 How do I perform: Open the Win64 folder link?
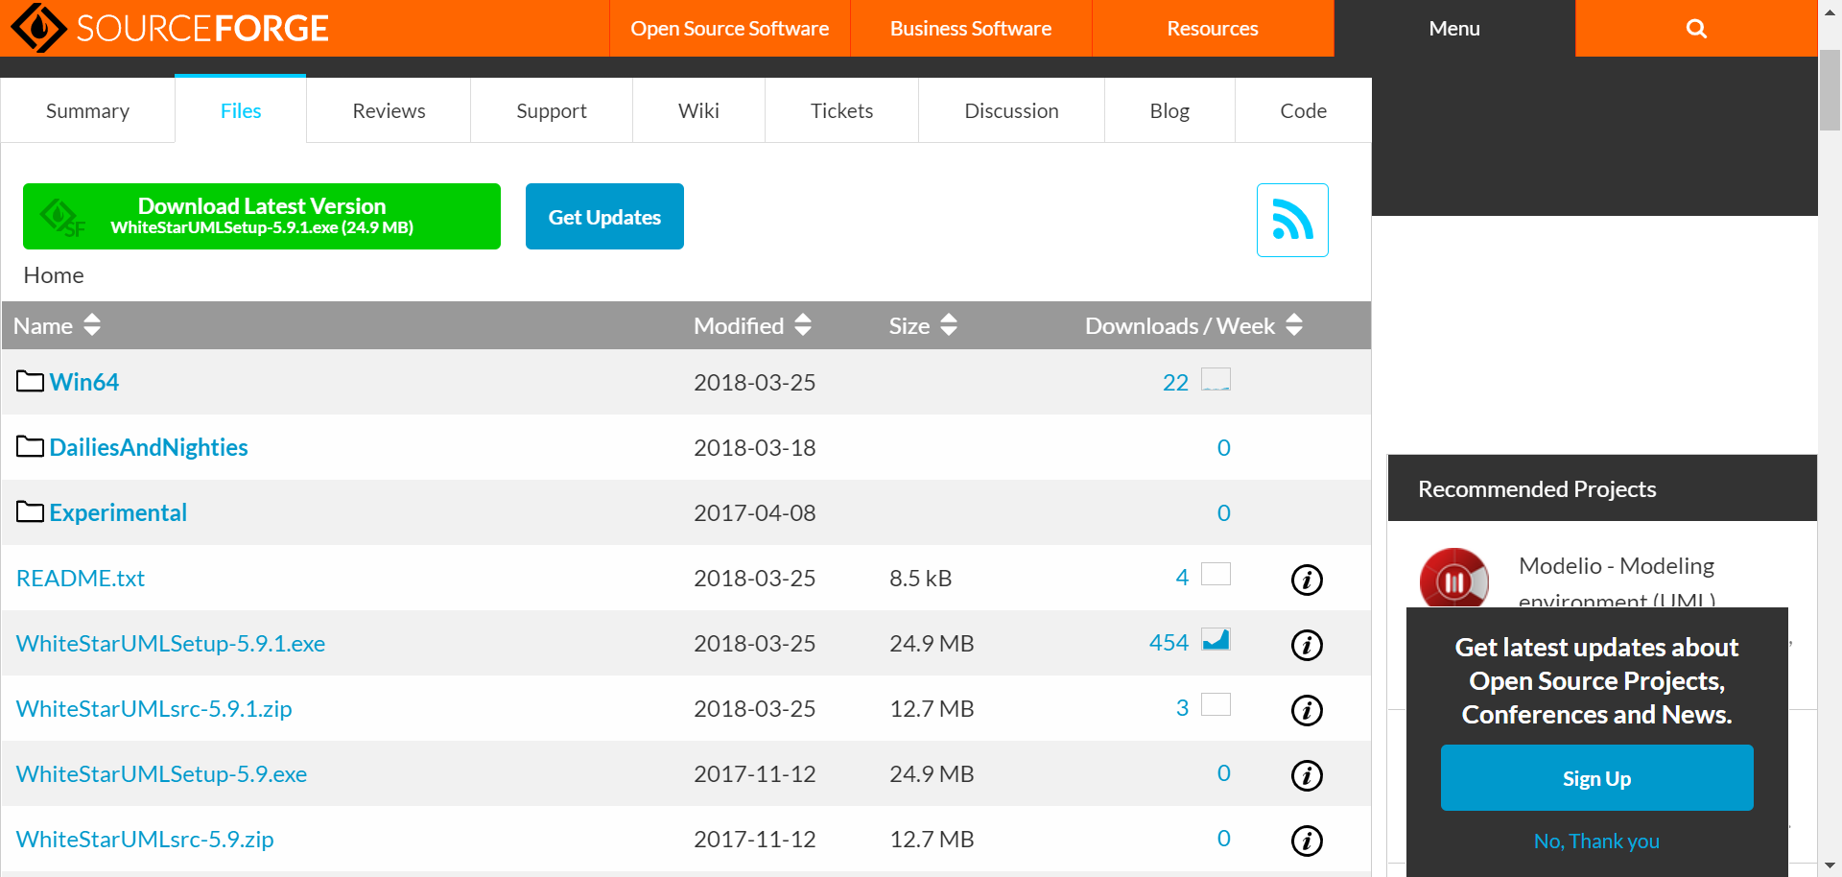[x=84, y=382]
